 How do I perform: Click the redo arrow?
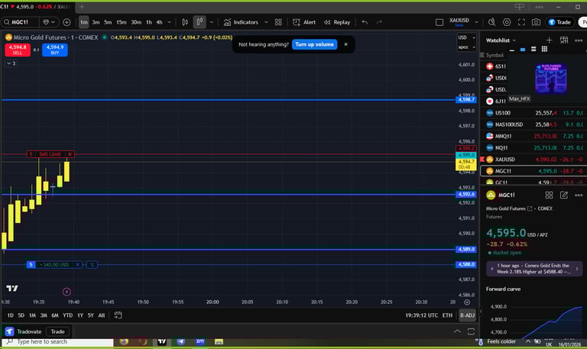[379, 22]
